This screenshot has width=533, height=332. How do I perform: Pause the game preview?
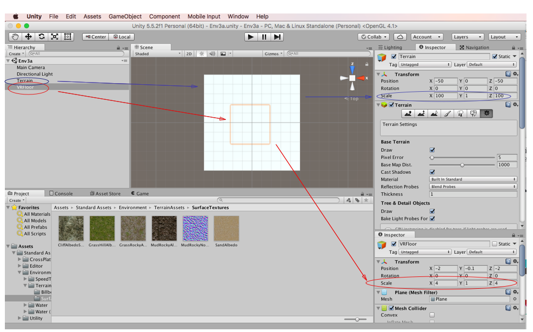(264, 37)
